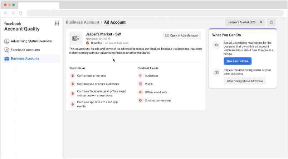Click the Business Accounts briefcase icon

coord(6,59)
